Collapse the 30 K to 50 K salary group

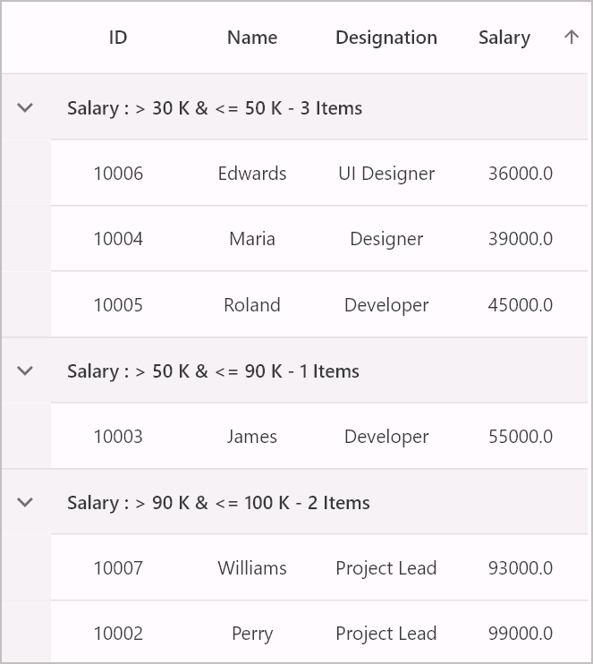[25, 107]
